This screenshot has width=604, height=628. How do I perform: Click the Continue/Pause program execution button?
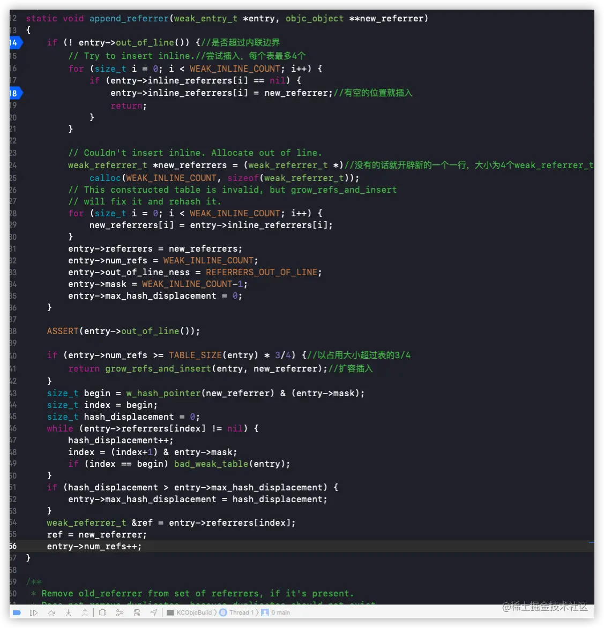pyautogui.click(x=34, y=612)
